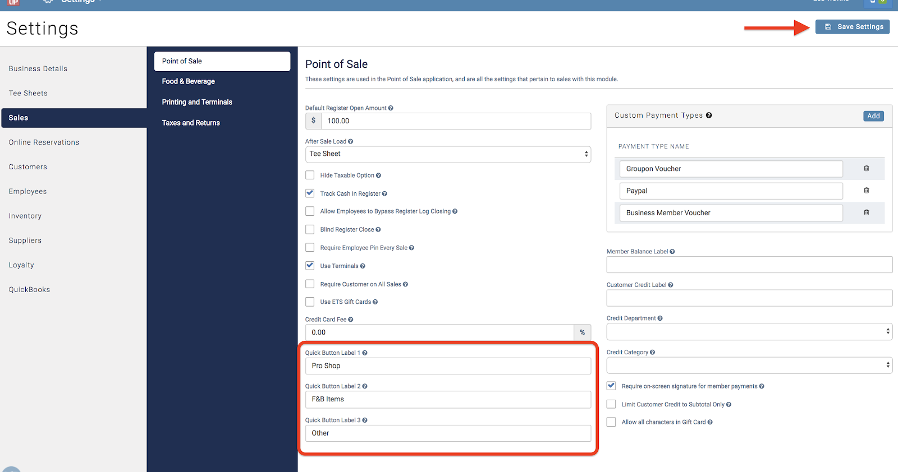898x472 pixels.
Task: Click the Default Register Open Amount field
Action: (456, 121)
